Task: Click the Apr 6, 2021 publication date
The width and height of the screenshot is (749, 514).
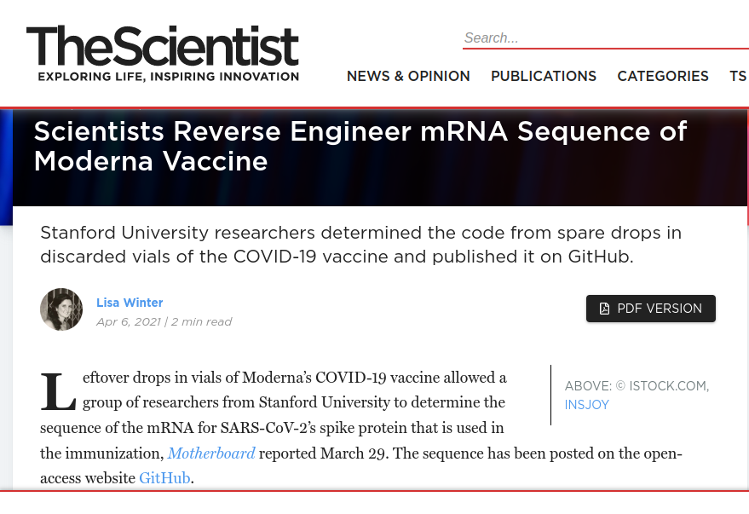Action: (129, 322)
